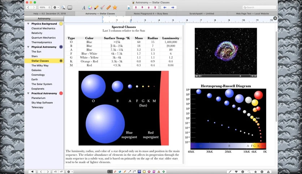Select the highlighter pen tool in toolbar

click(96, 8)
